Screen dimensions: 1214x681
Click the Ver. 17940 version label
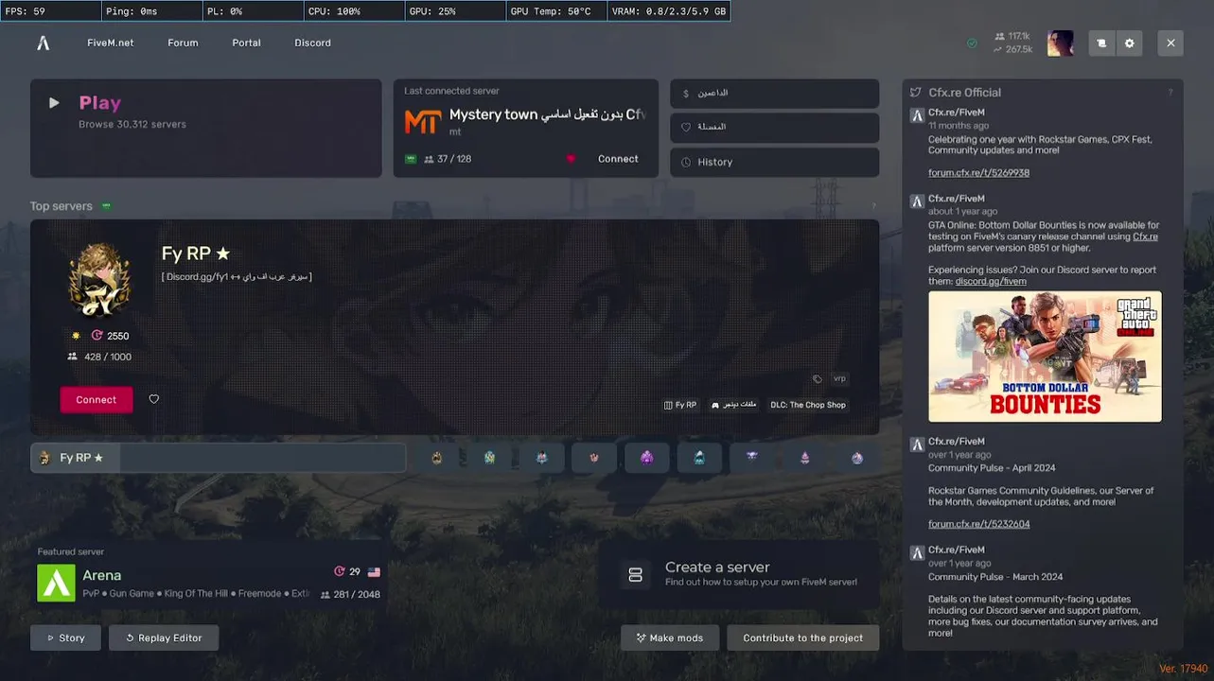tap(1183, 669)
